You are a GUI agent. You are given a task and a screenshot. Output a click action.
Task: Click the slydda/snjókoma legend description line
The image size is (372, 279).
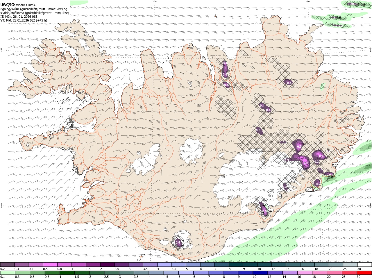point(35,13)
